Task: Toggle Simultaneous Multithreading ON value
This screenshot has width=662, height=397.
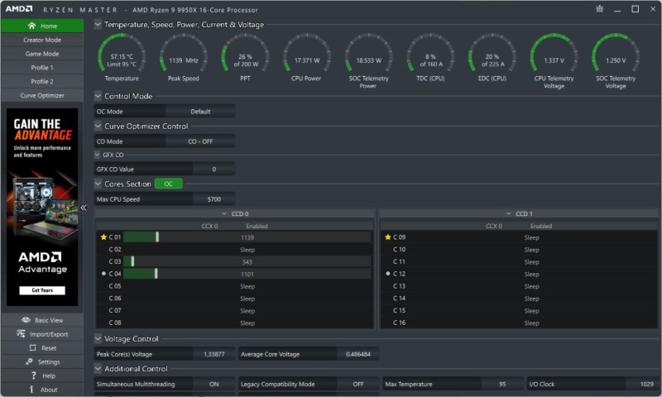Action: click(214, 384)
